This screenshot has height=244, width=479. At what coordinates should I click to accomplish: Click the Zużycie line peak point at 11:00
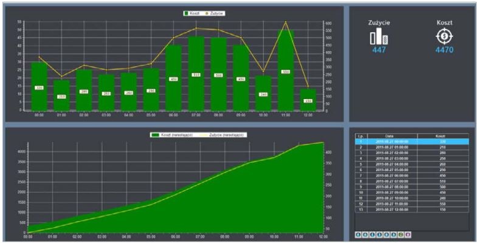coord(286,22)
